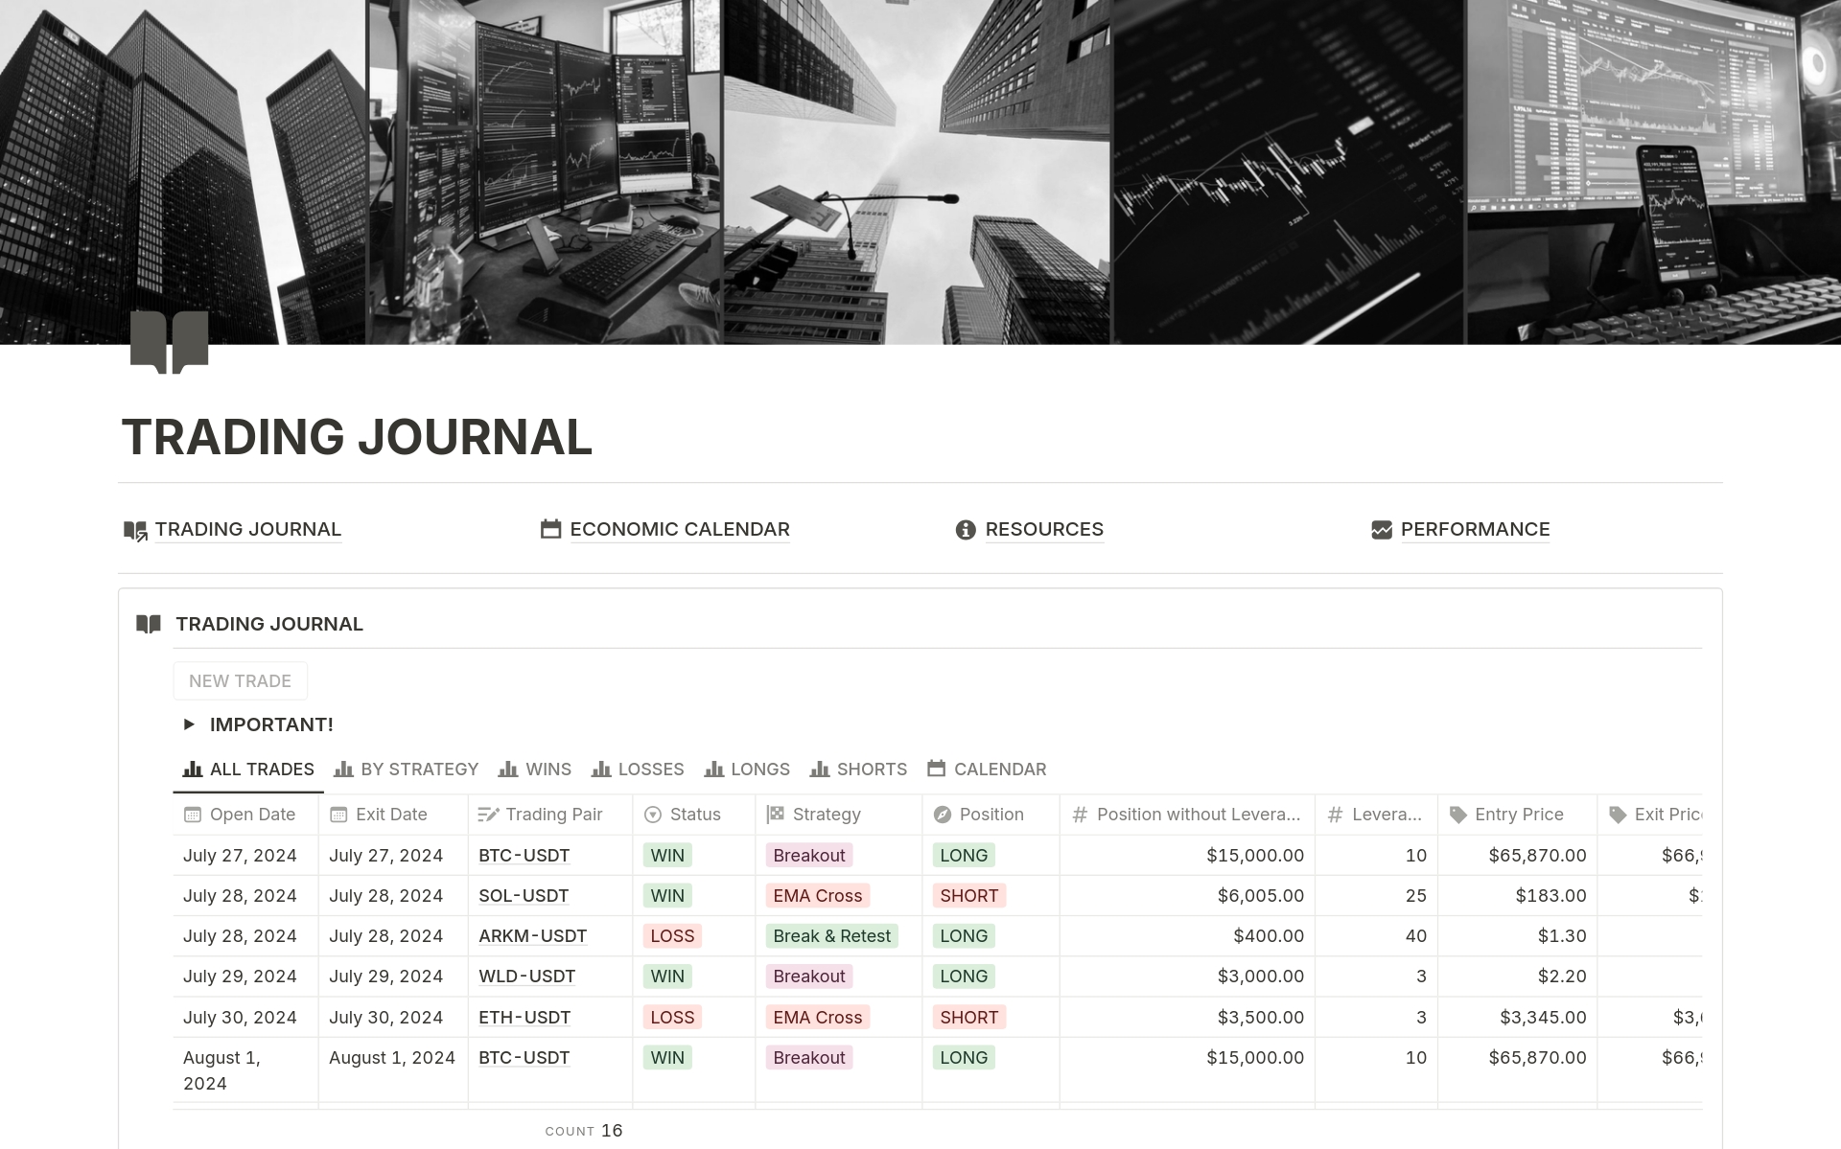Expand the Strategy column filter
The image size is (1841, 1149).
click(x=827, y=813)
